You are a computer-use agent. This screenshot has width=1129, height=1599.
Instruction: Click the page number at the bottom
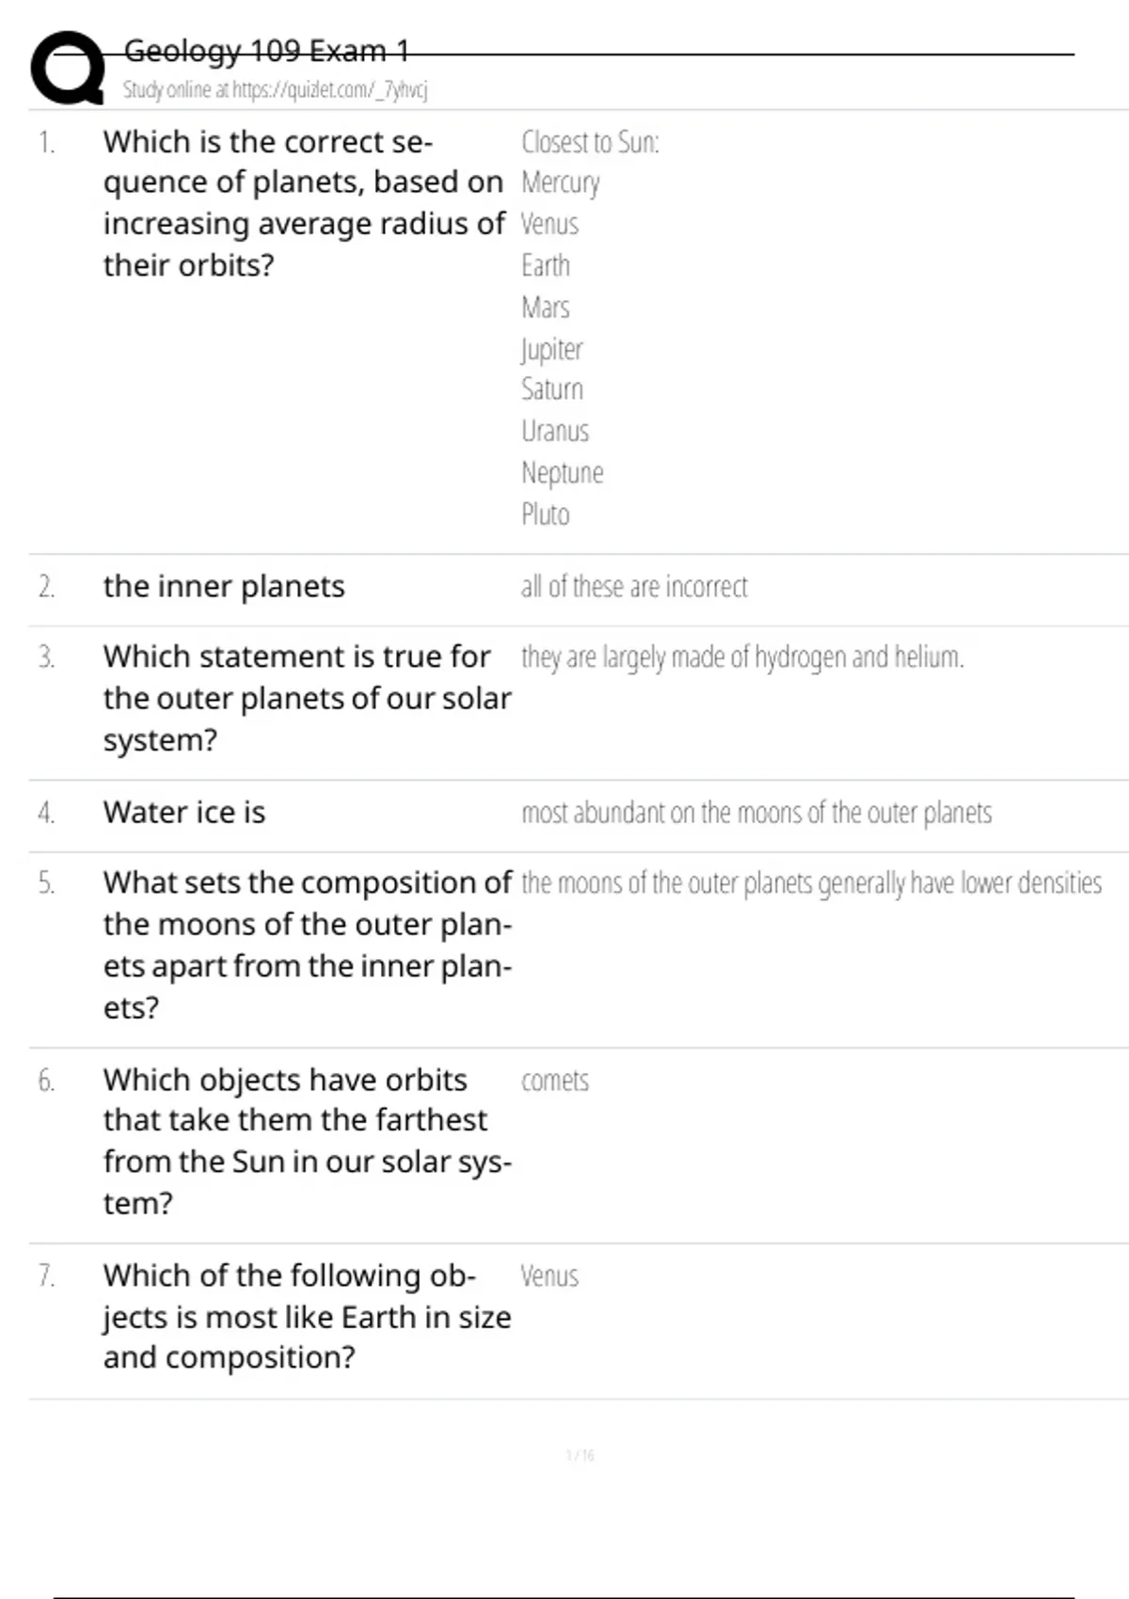(580, 1456)
